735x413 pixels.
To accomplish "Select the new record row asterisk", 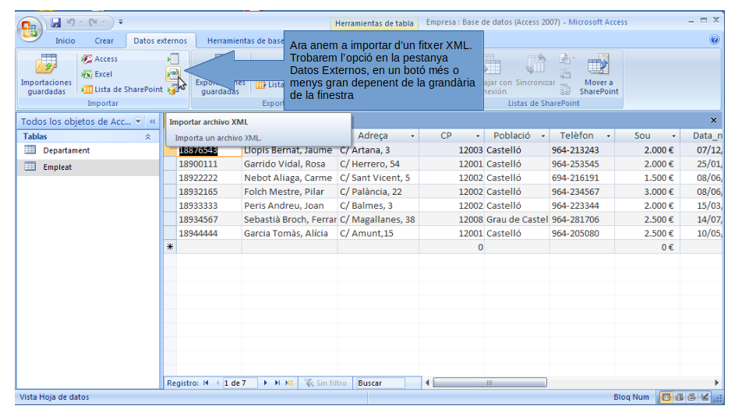I will 170,247.
